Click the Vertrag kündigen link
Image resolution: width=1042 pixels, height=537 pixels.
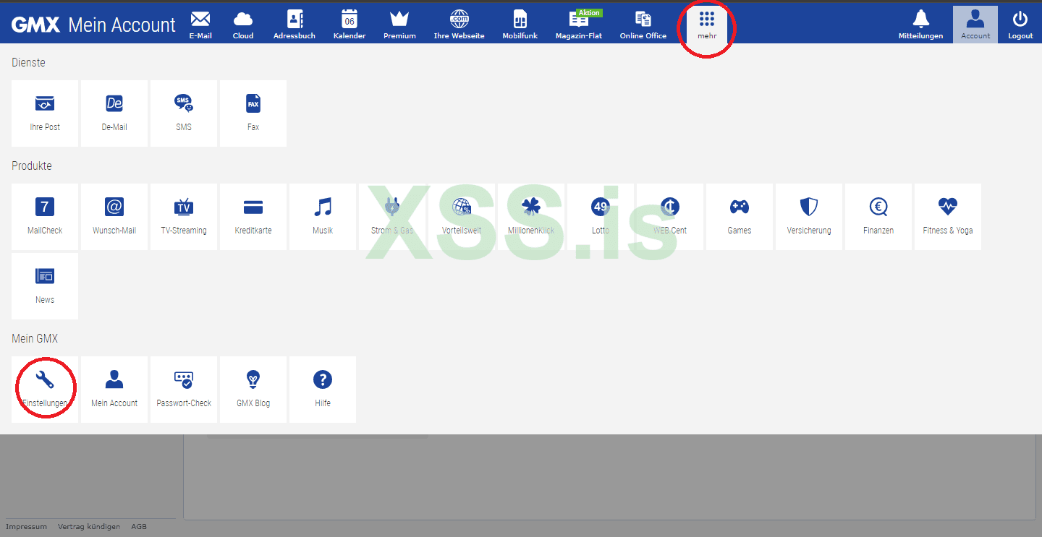tap(89, 527)
